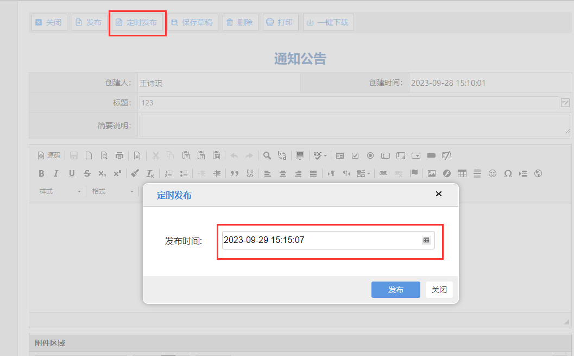Click the smiley emoticon icon
The image size is (574, 356).
493,173
